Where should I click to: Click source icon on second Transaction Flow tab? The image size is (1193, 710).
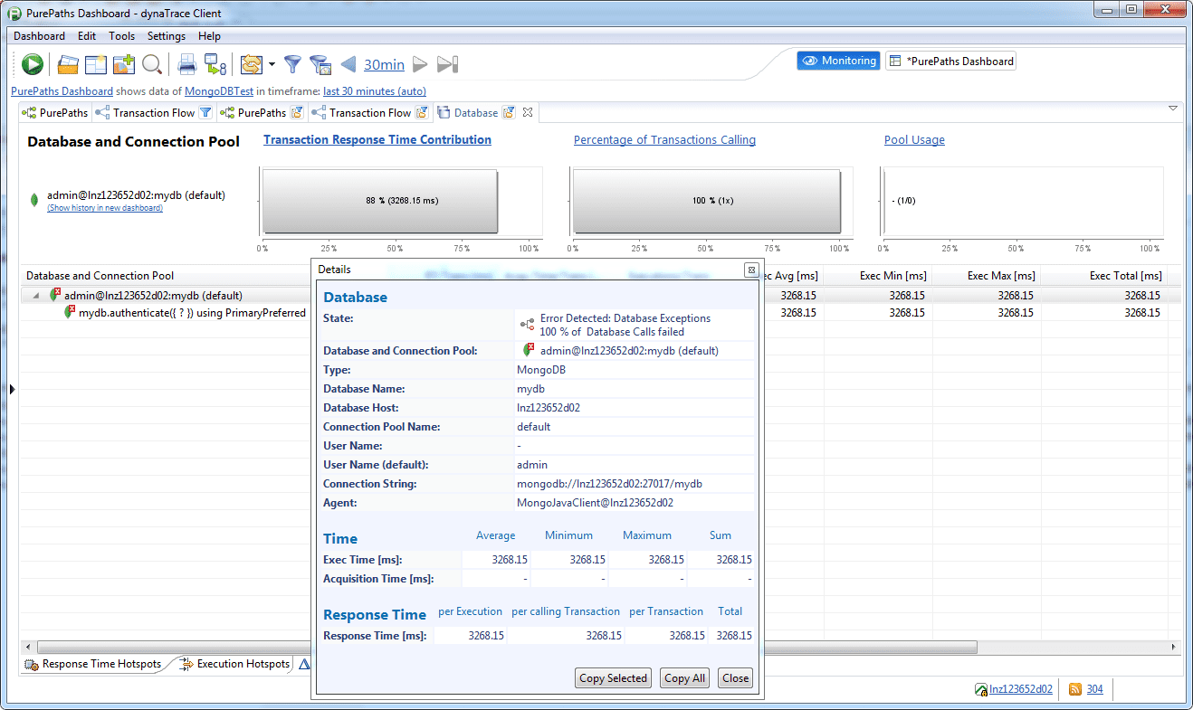(421, 113)
